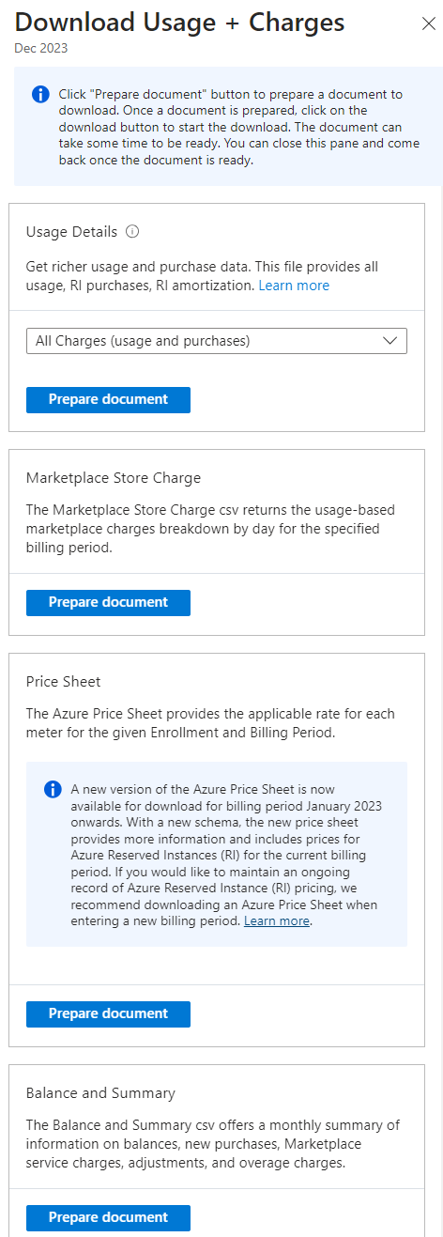
Task: Click the info icon in Price Sheet notice
Action: point(53,789)
